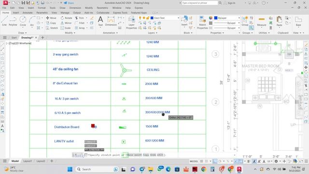Click the layer color swatch beside Elect Text
This screenshot has width=309, height=174.
point(152,18)
